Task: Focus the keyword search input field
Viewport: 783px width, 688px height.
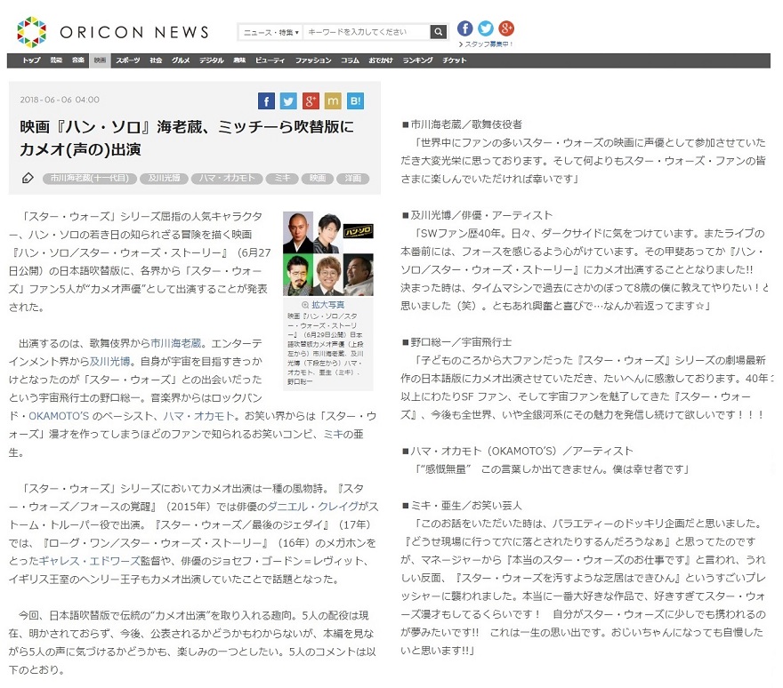Action: pos(367,32)
